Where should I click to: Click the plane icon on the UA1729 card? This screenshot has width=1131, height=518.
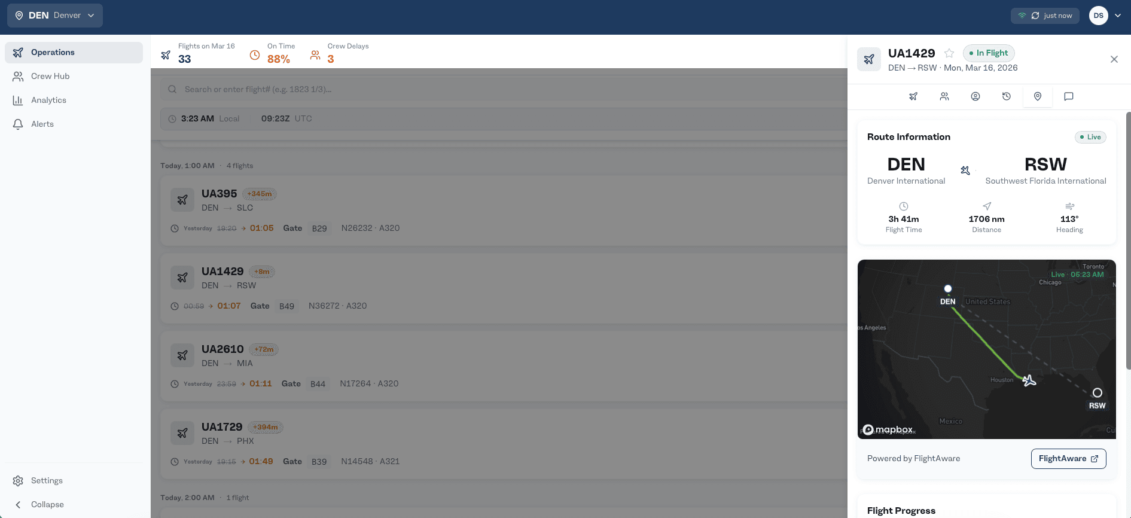tap(182, 433)
